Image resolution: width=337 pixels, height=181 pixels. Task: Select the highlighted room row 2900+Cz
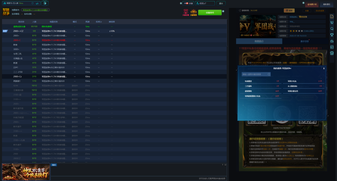tap(114, 76)
